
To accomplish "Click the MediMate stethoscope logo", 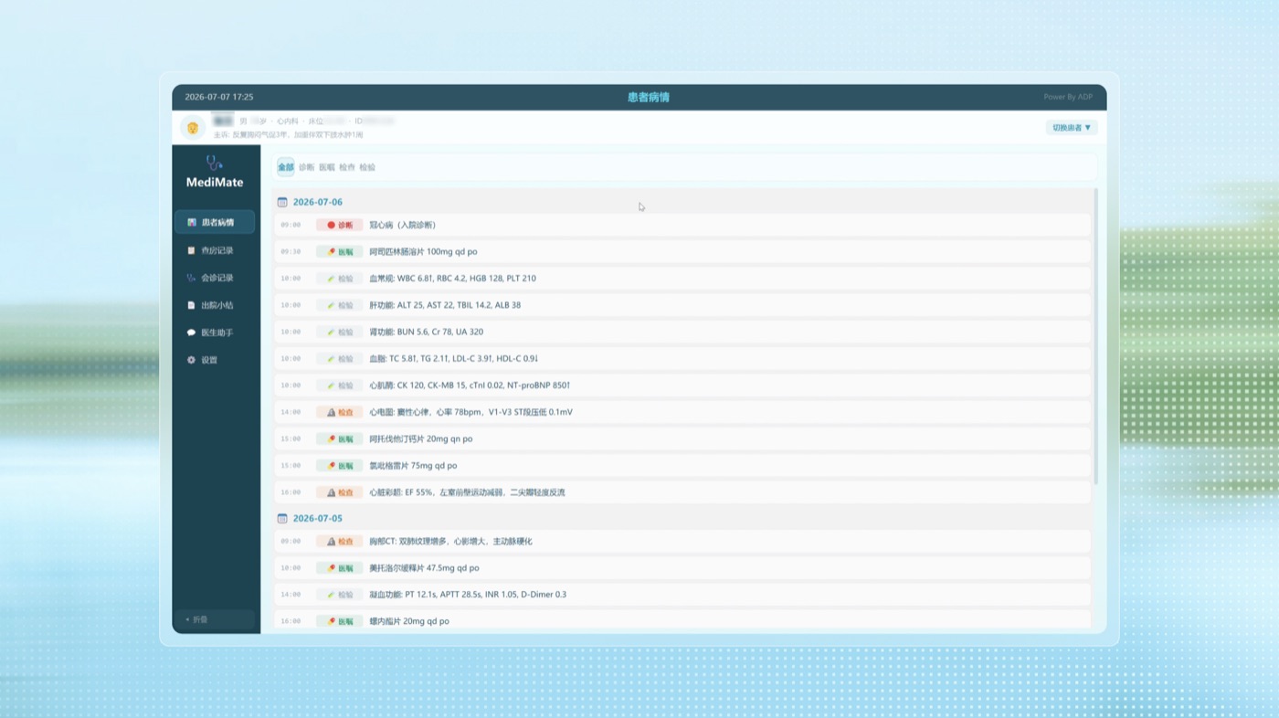I will (x=215, y=164).
